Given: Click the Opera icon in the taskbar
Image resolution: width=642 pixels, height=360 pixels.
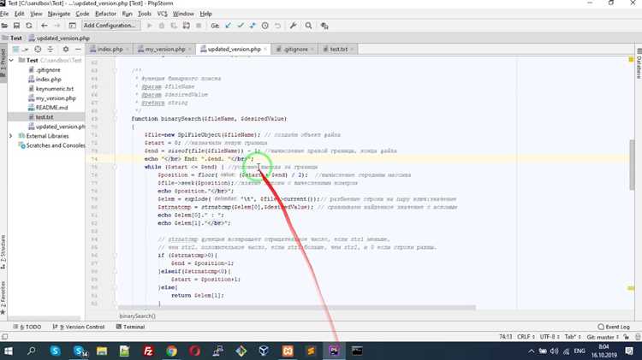Looking at the screenshot, I should (x=195, y=351).
